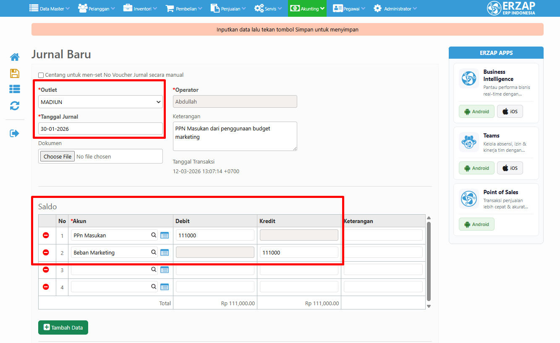Click the Home icon in left sidebar
Screen dimensions: 560x343
(15, 57)
